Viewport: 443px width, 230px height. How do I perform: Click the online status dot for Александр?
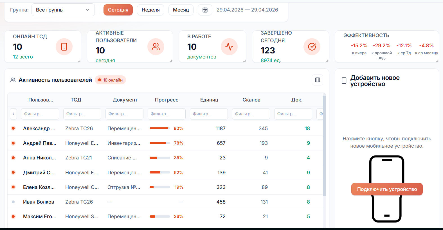point(13,128)
